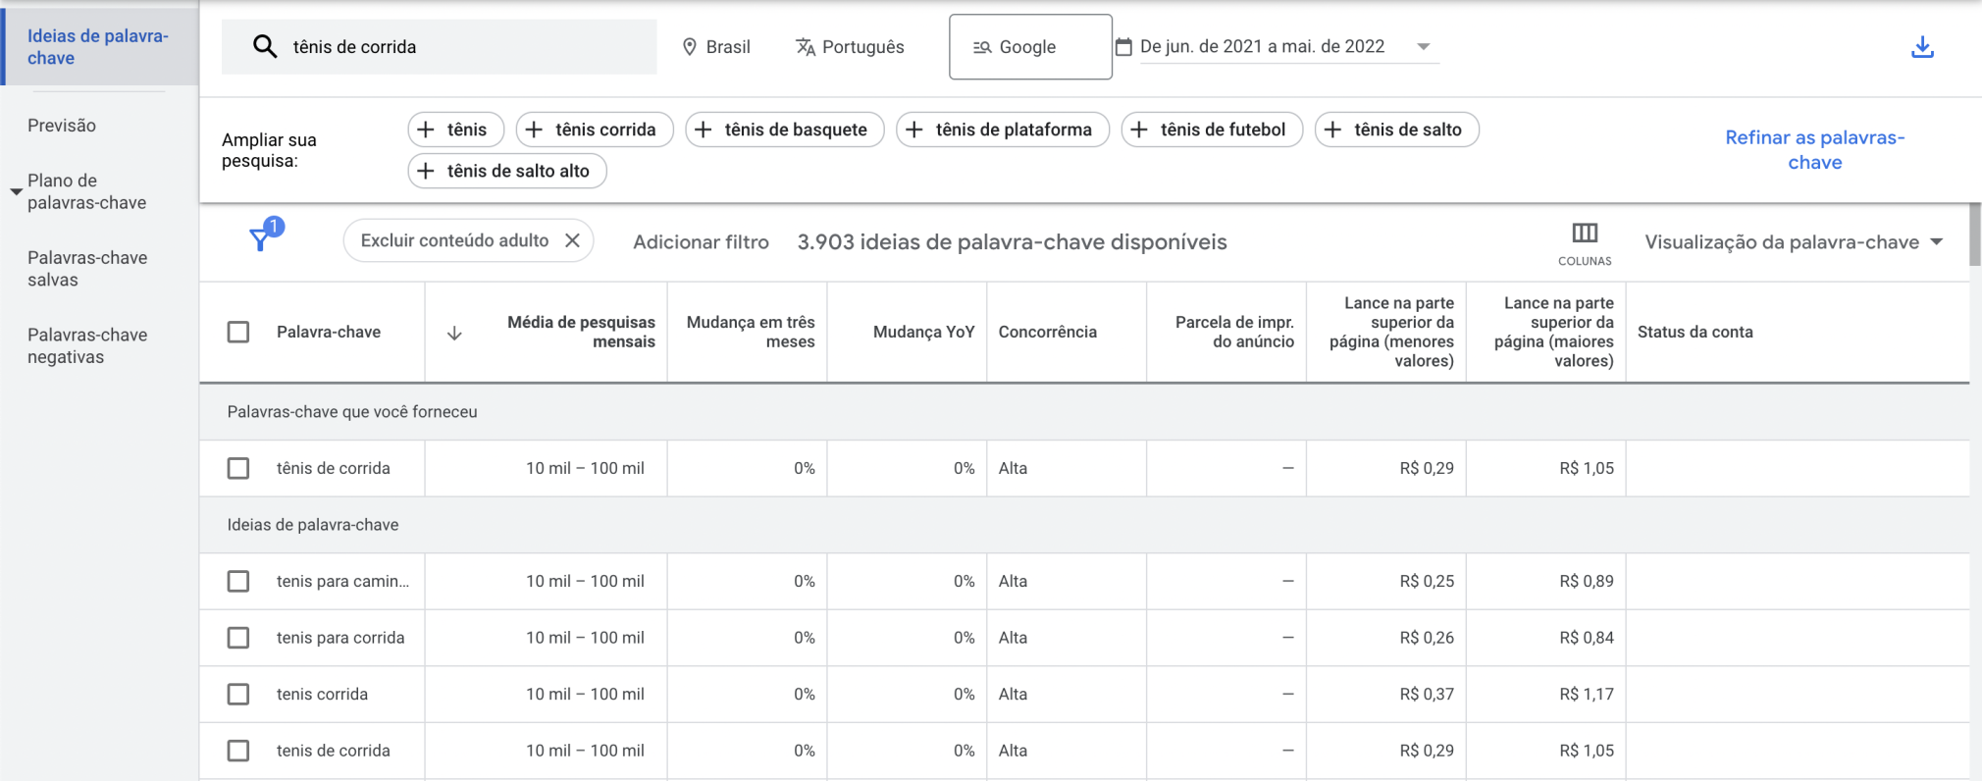Screen dimensions: 1982x781
Task: Click the Português language setting
Action: pos(850,47)
